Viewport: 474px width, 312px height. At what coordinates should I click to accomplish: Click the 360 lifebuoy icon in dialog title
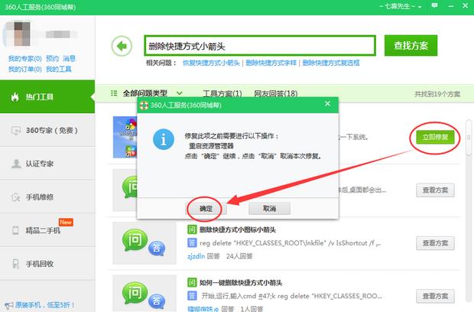click(x=144, y=106)
